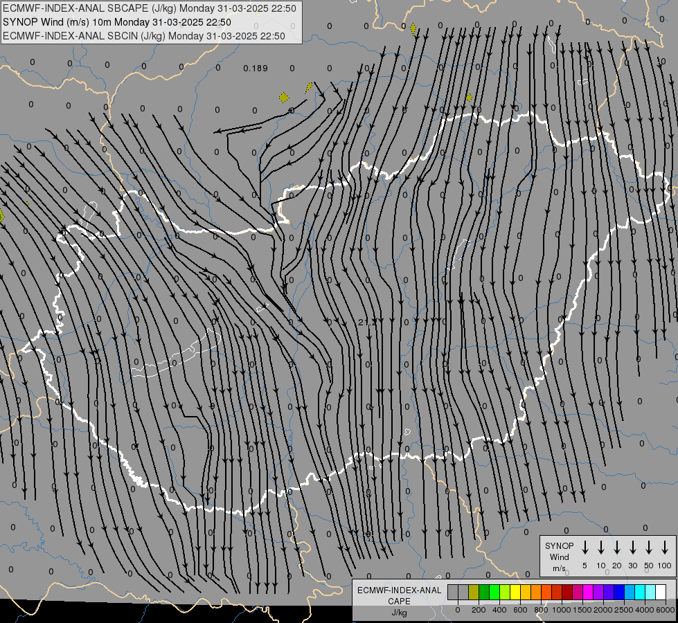Pick the first gray swatch of the CAPE scale
The image size is (678, 623).
tap(453, 592)
